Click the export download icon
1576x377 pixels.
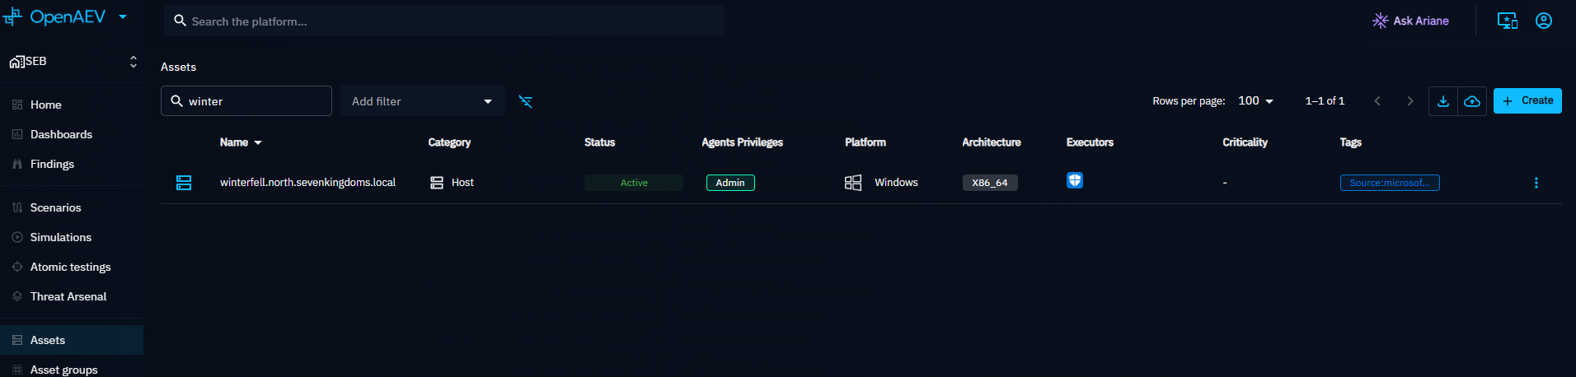1442,101
